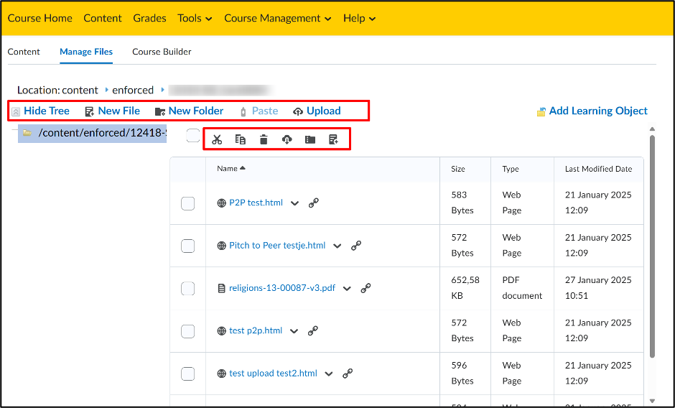Screen dimensions: 675x408
Task: Open dropdown arrow next to Pitch to Peer testje.html
Action: pyautogui.click(x=337, y=246)
